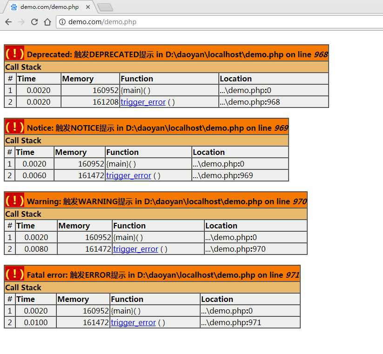
Task: Click Call Stack header in Notice table
Action: (146, 140)
